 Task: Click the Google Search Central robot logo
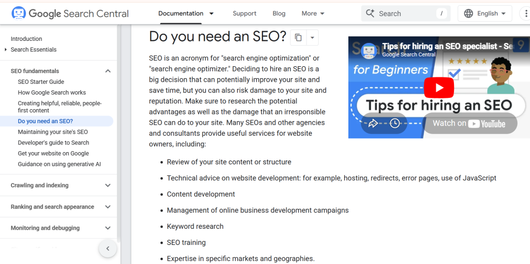point(19,13)
